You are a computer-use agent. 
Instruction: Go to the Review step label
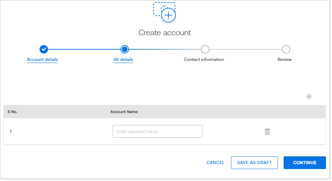(x=284, y=60)
